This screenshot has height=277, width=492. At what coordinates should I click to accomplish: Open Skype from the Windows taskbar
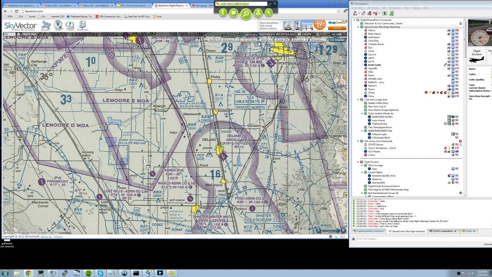(x=100, y=273)
